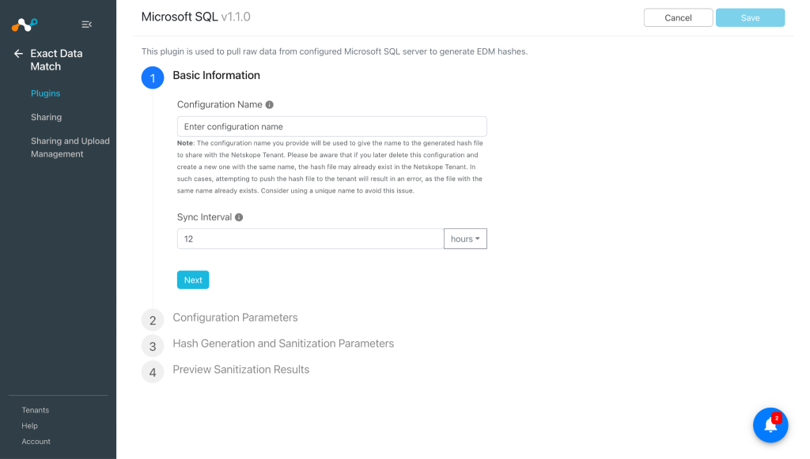Collapse the sidebar with the menu icon
Image resolution: width=810 pixels, height=459 pixels.
[x=86, y=24]
